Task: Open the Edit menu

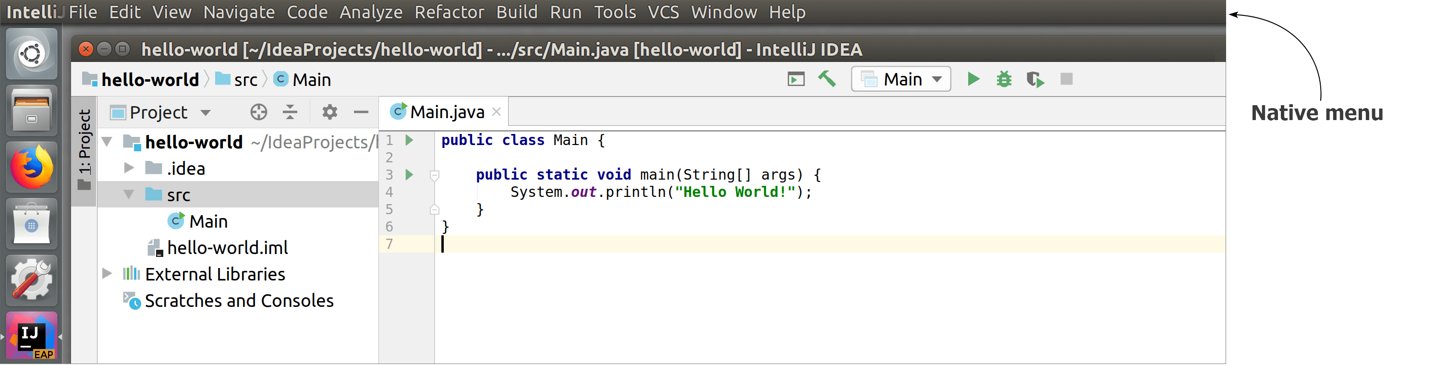Action: click(125, 12)
